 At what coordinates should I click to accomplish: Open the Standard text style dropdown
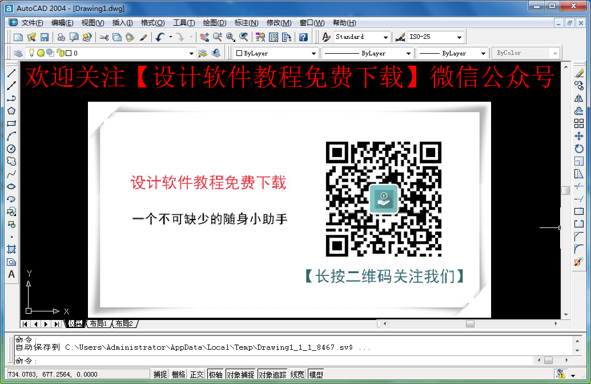pos(386,37)
